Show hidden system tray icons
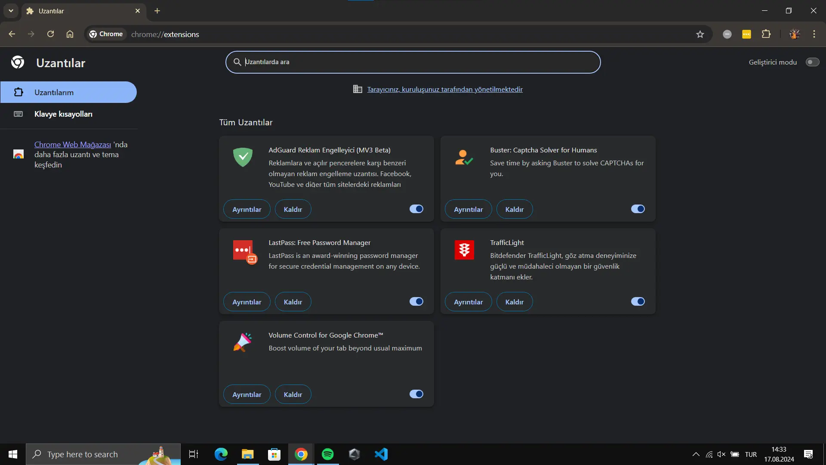Viewport: 826px width, 465px height. [x=696, y=454]
